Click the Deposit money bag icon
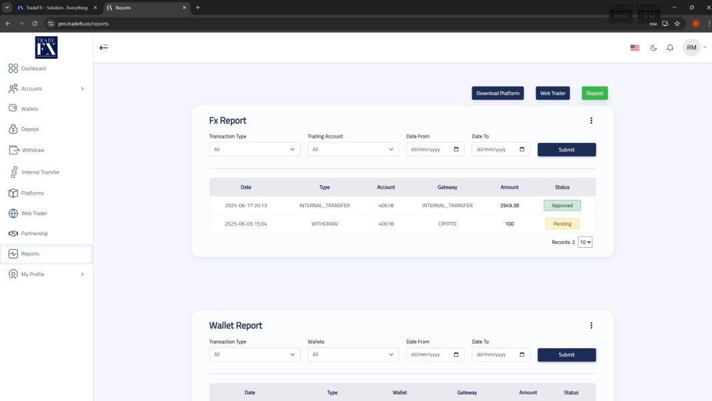 (13, 129)
